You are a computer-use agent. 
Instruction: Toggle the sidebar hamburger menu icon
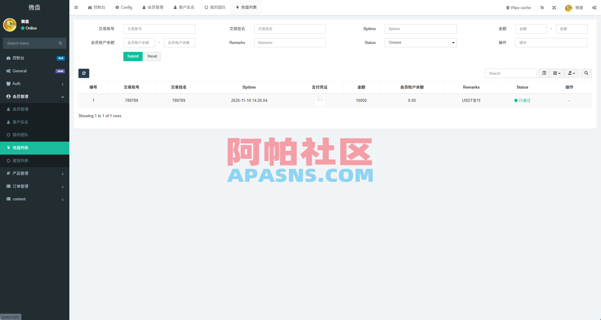(x=76, y=8)
